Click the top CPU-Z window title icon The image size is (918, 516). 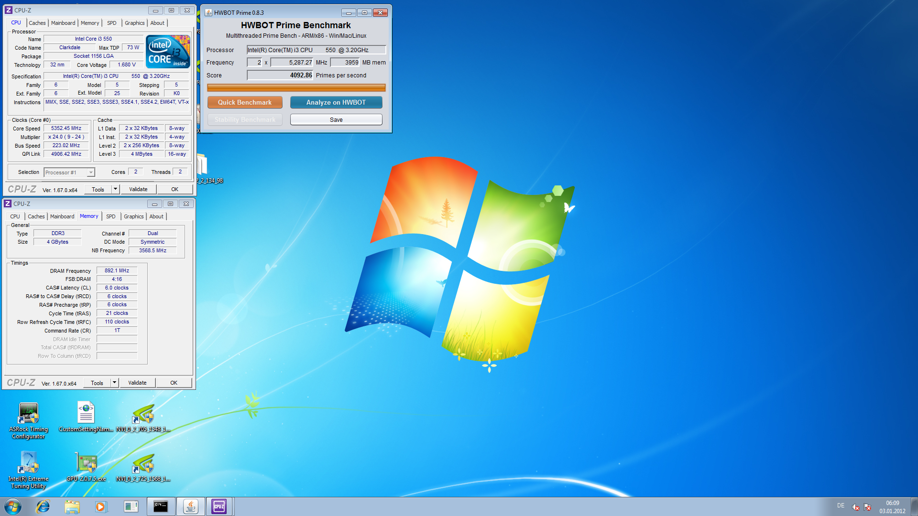click(9, 10)
